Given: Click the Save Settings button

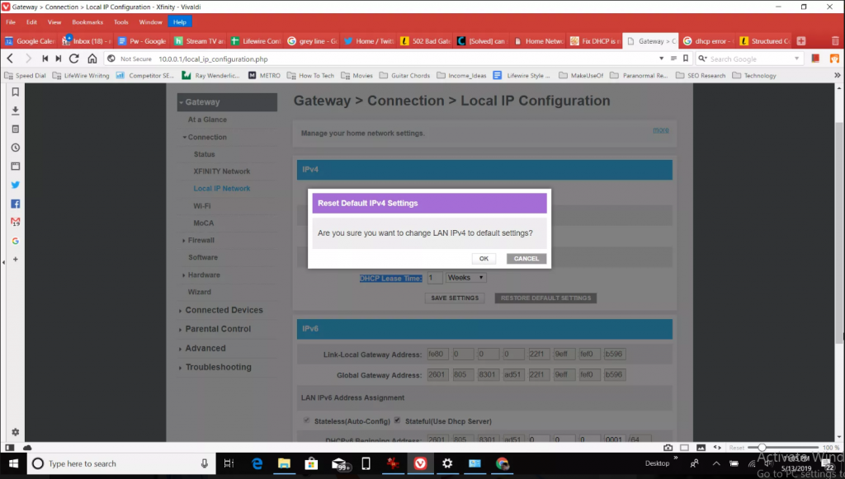Looking at the screenshot, I should [455, 298].
